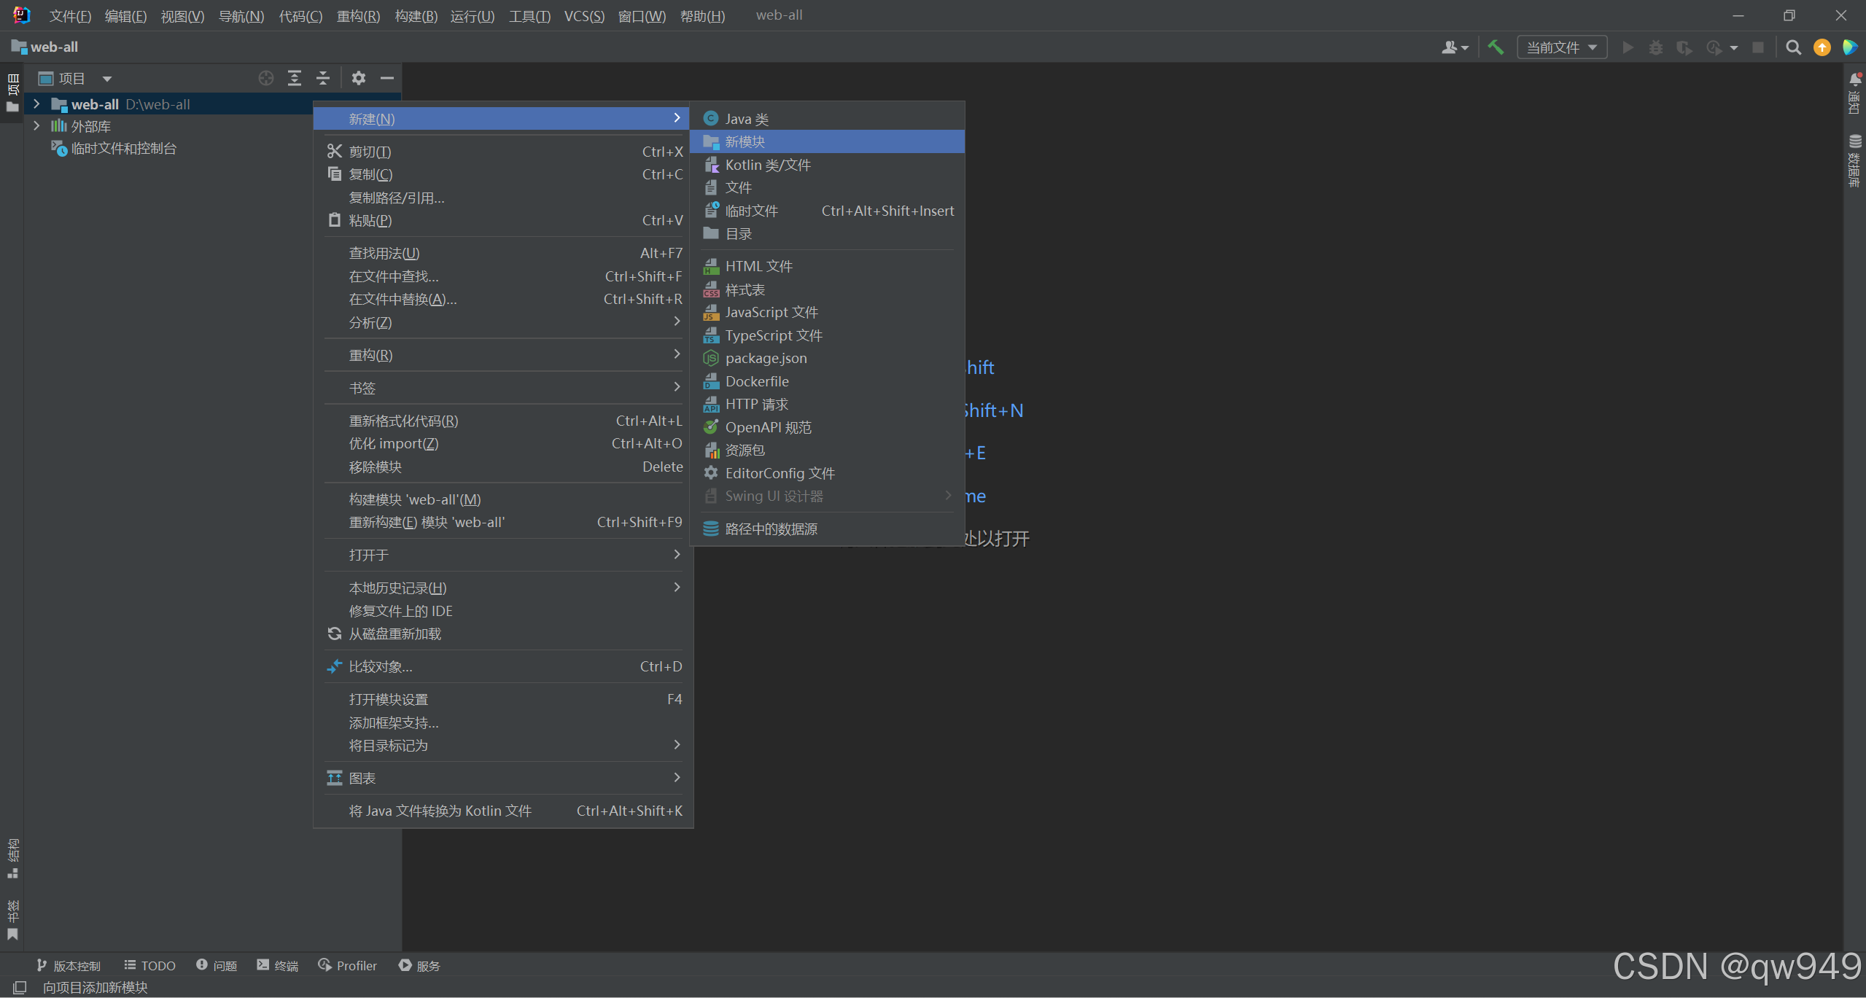Expand the web-all project tree node
This screenshot has height=998, width=1866.
36,104
